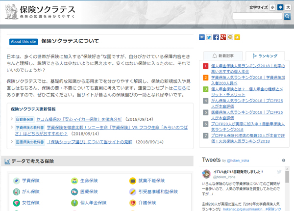Click the こちら link in intro text
Image resolution: width=294 pixels, height=211 pixels.
[x=179, y=87]
